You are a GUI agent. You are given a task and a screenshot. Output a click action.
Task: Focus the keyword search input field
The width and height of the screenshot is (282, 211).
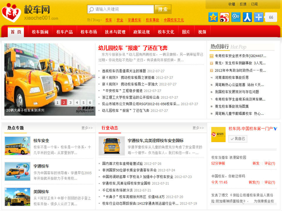pyautogui.click(x=120, y=9)
